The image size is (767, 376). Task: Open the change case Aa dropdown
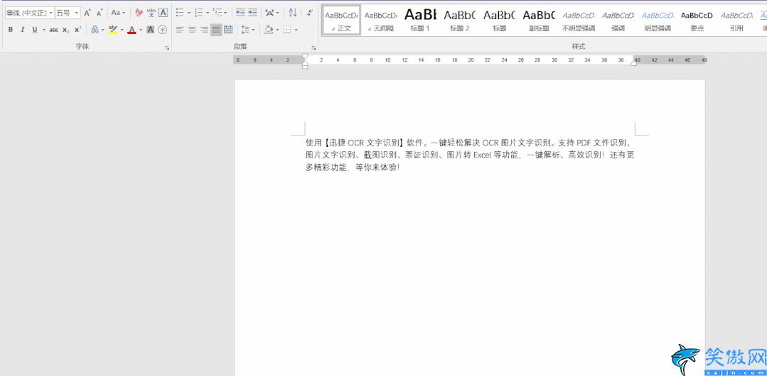click(118, 13)
